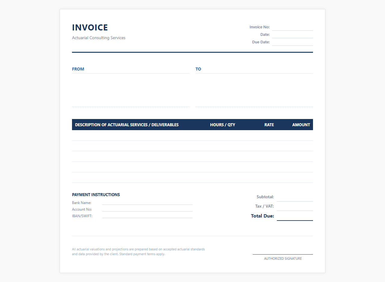Click the Subtotal value field
Image resolution: width=385 pixels, height=282 pixels.
[295, 197]
